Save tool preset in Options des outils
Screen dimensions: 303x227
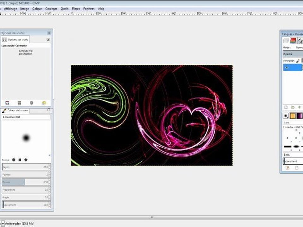click(7, 103)
